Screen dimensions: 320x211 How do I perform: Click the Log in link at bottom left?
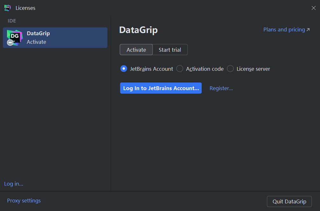[x=14, y=184]
